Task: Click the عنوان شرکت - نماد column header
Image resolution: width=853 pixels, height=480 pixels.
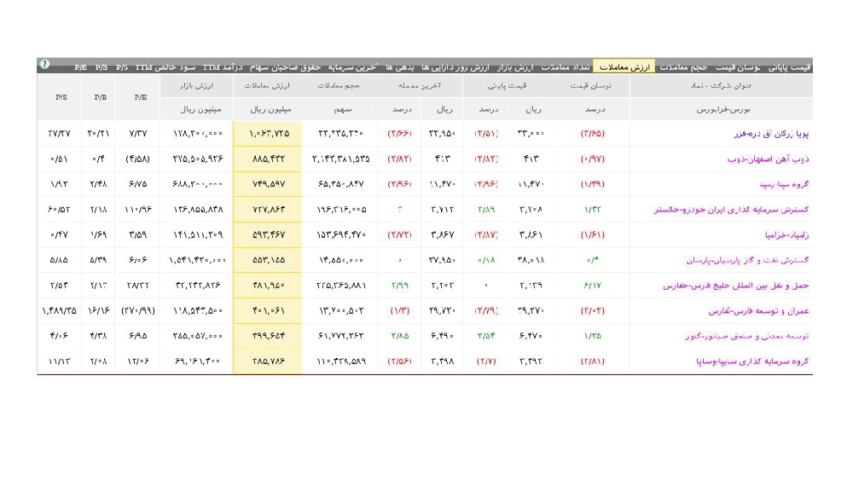Action: coord(722,85)
